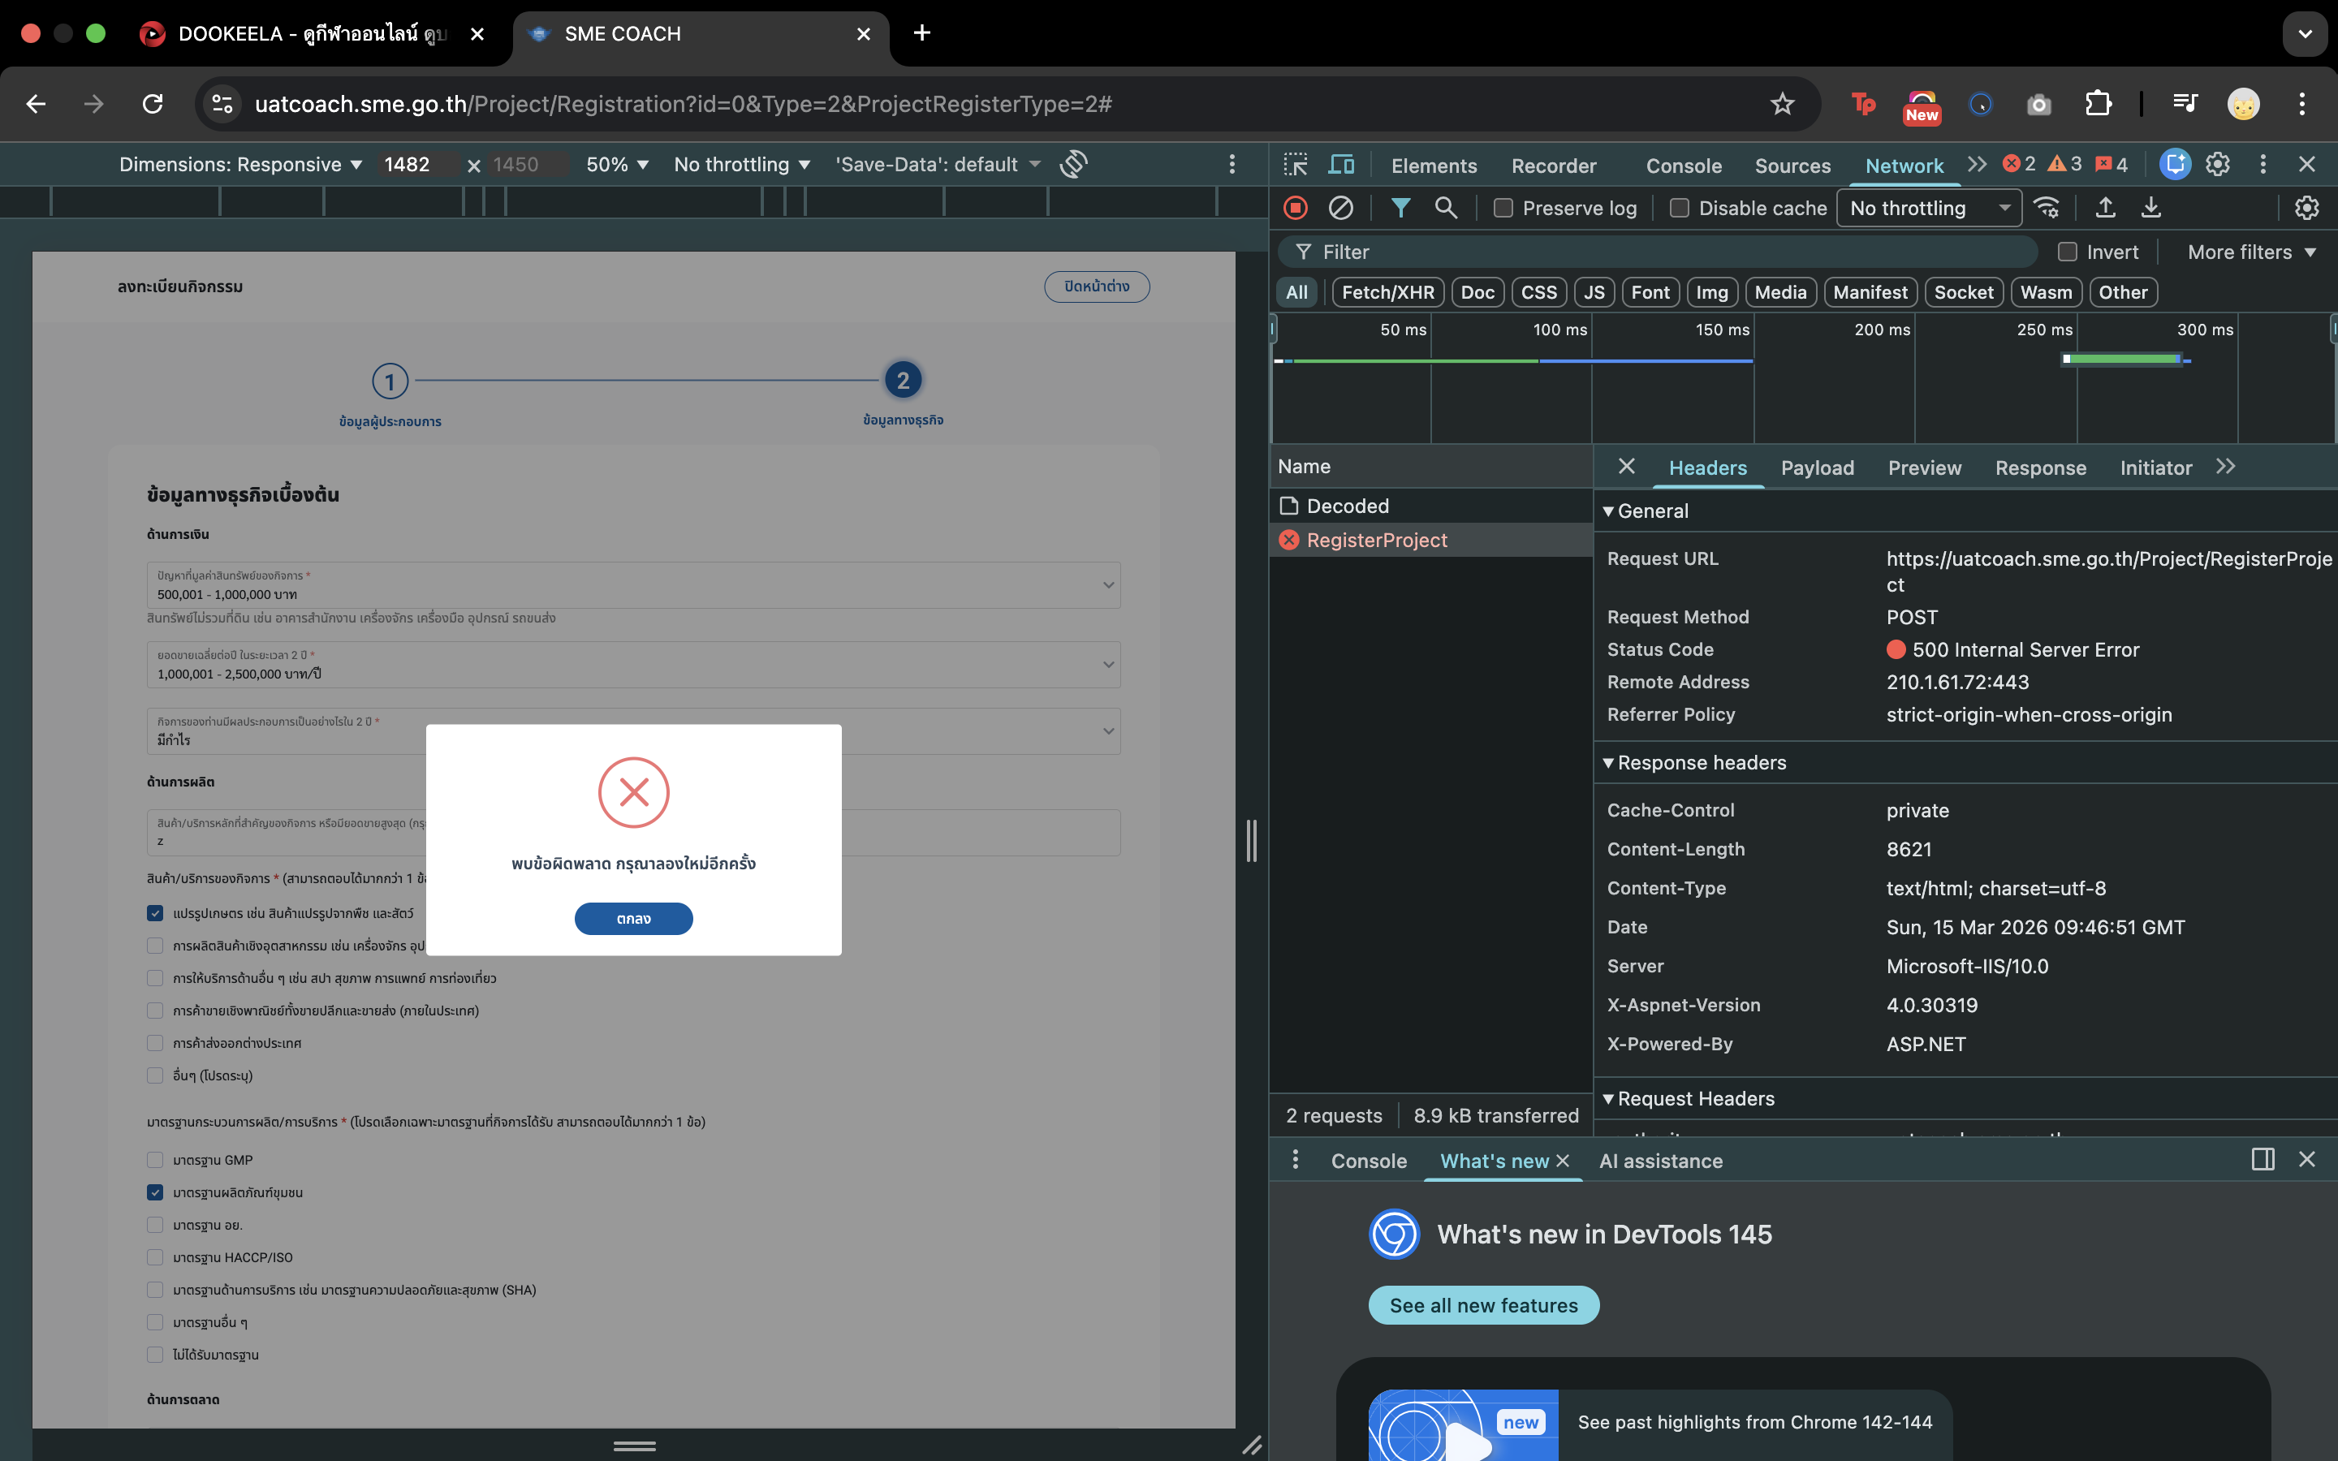Click the inspect element picker icon
Screen dimensions: 2338x1461
click(x=1296, y=164)
